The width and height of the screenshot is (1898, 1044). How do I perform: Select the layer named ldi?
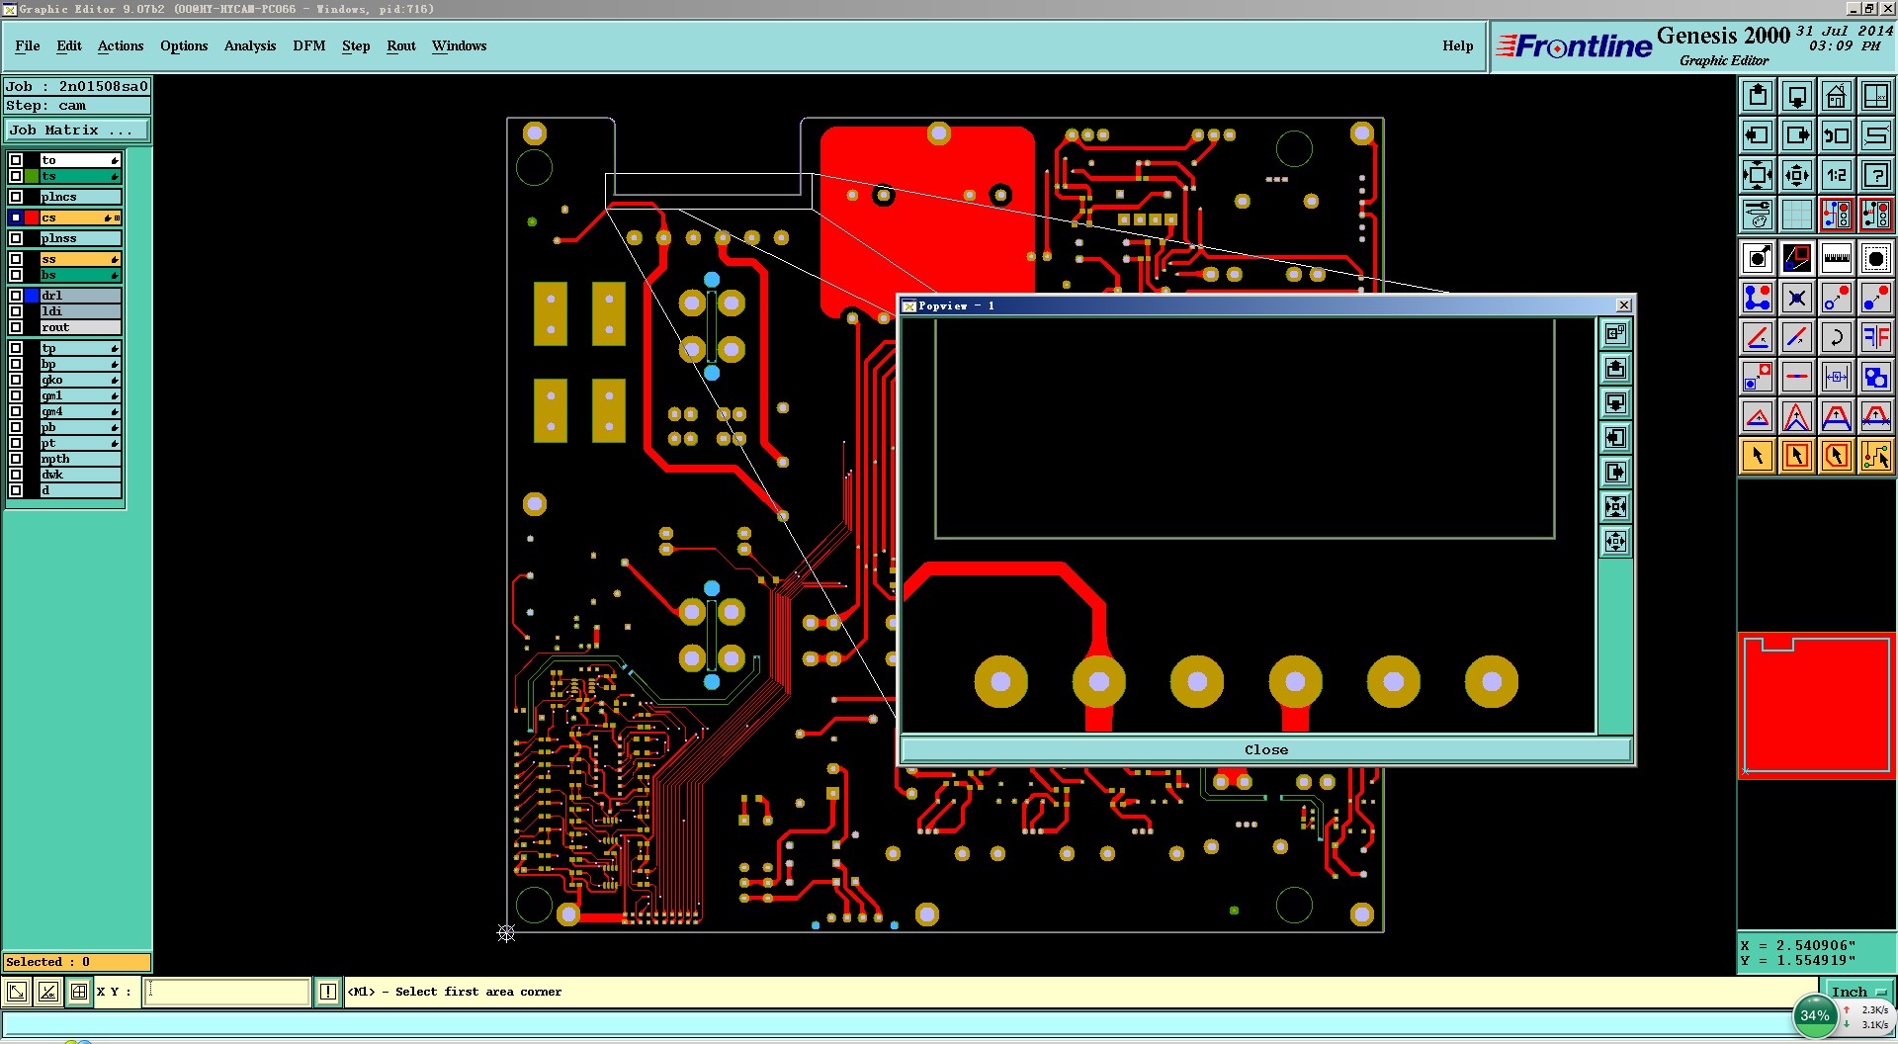(x=80, y=311)
